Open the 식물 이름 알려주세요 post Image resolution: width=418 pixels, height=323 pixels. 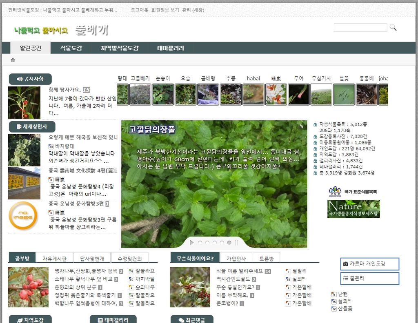tap(240, 271)
